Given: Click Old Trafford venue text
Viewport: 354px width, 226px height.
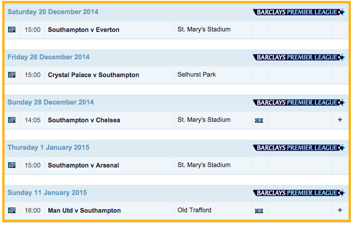Looking at the screenshot, I should [x=195, y=210].
